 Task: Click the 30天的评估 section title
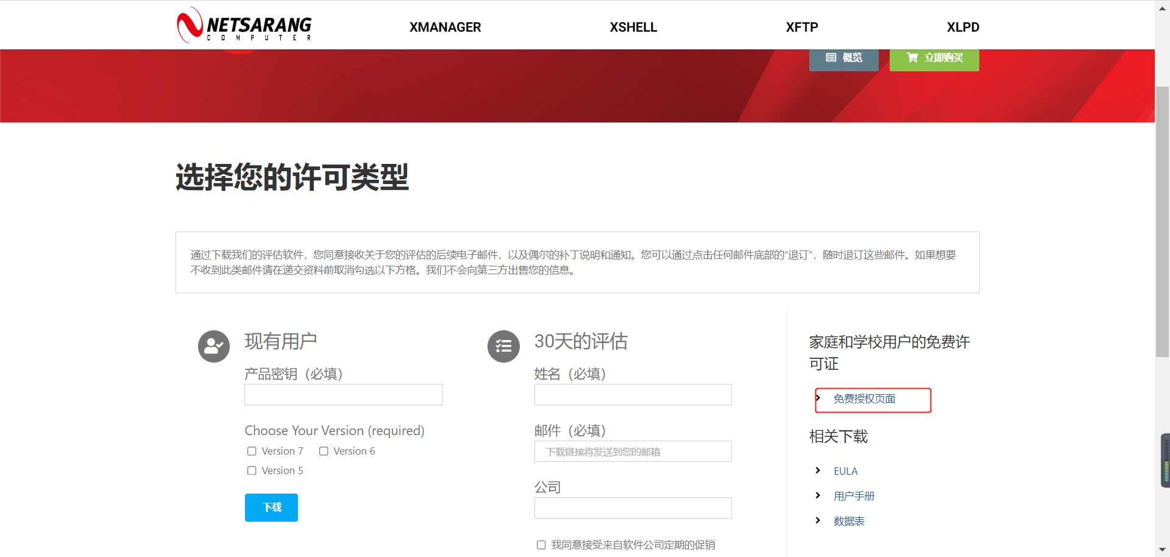581,341
